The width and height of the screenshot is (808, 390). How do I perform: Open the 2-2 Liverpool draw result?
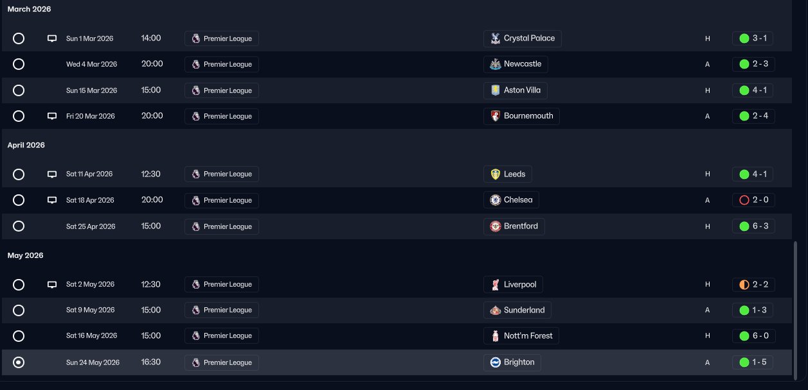(x=759, y=284)
